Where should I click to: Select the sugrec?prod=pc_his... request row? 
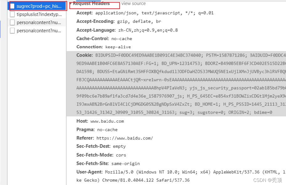click(x=37, y=6)
